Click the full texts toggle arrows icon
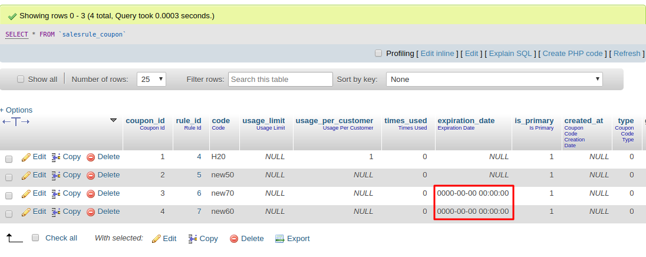Viewport: 646px width, 257px height. 16,122
